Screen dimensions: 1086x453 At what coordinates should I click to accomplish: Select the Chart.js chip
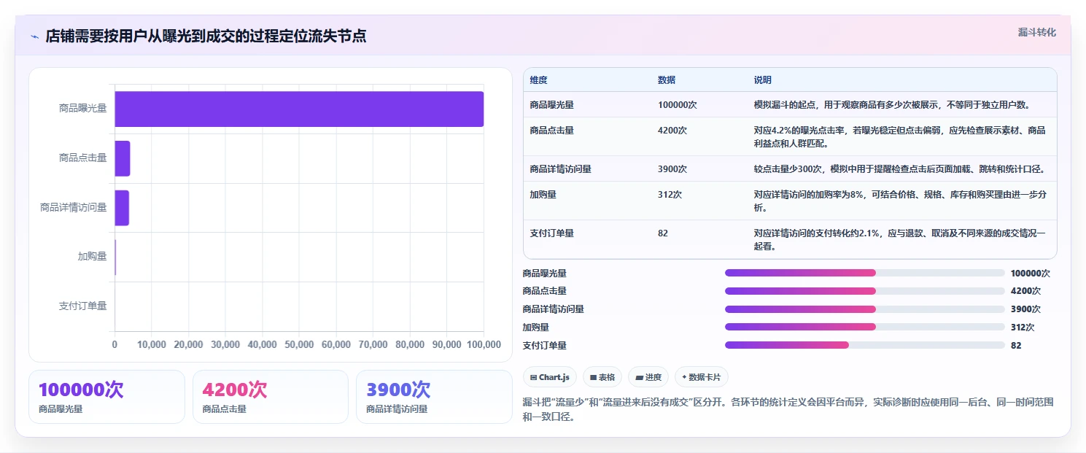coord(551,377)
